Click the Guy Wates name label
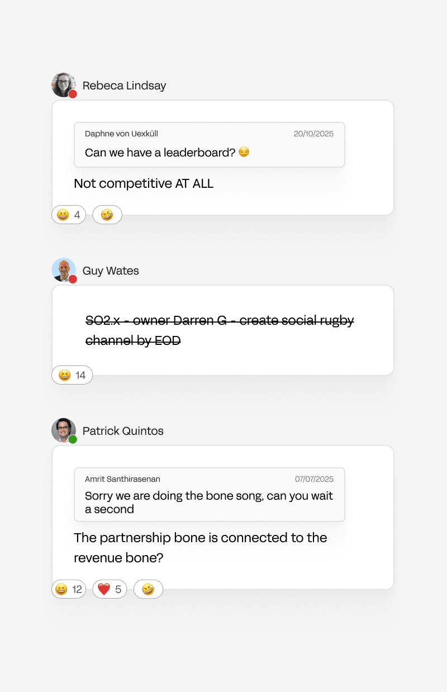This screenshot has width=447, height=692. (x=111, y=271)
